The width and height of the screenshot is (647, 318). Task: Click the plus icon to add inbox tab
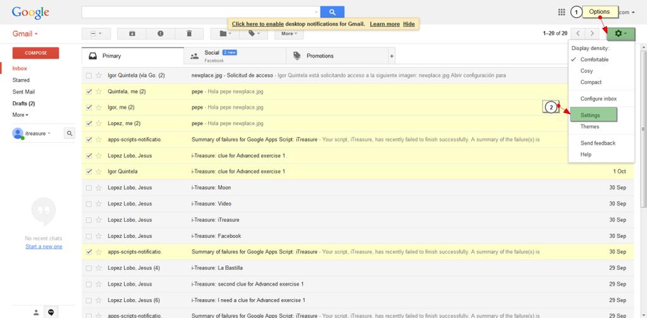391,56
